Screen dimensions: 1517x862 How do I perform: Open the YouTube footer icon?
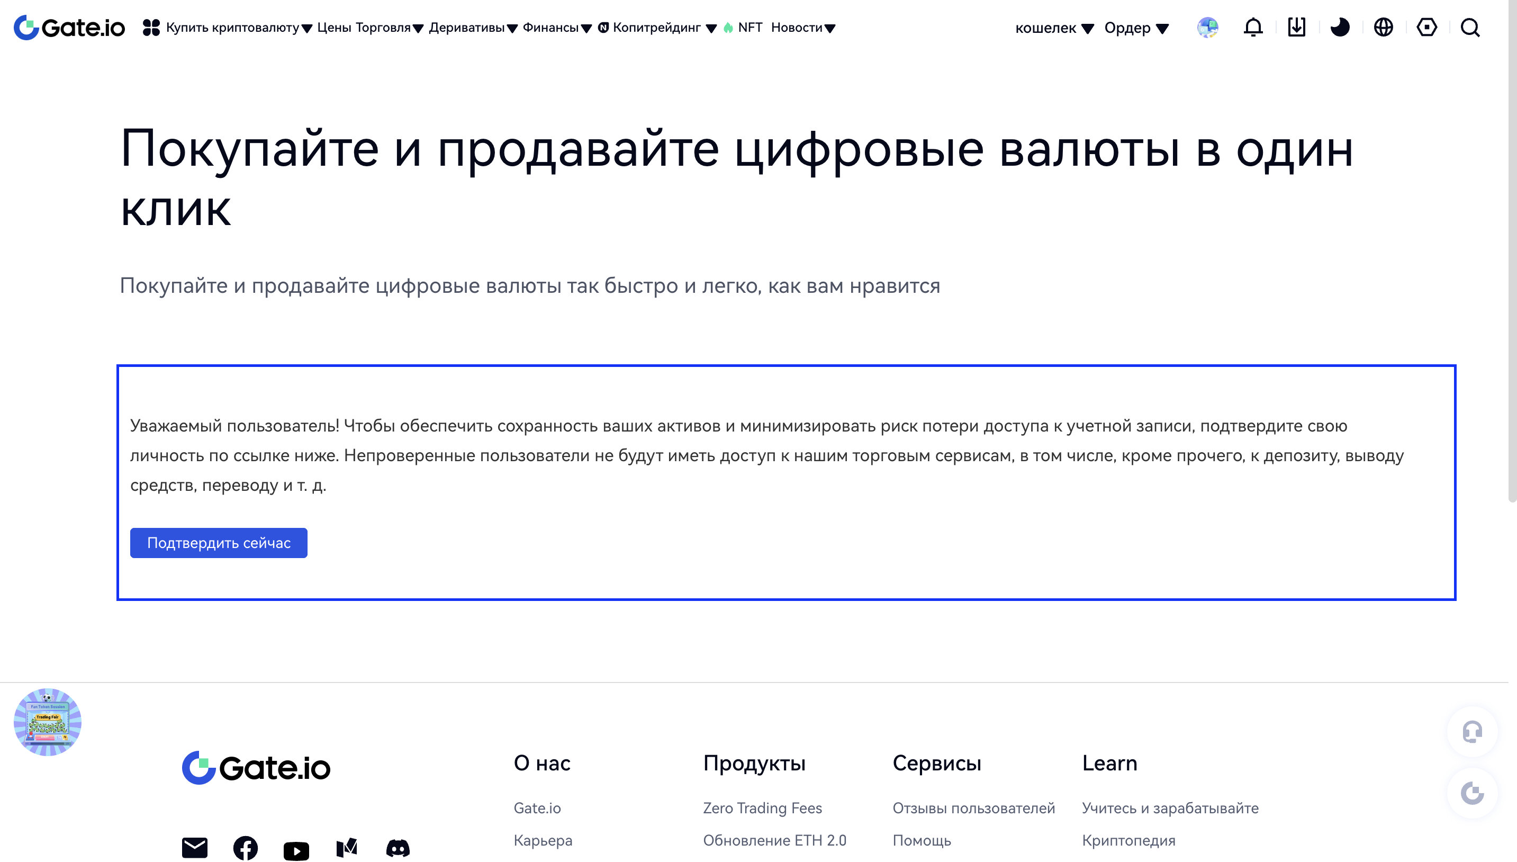[296, 850]
